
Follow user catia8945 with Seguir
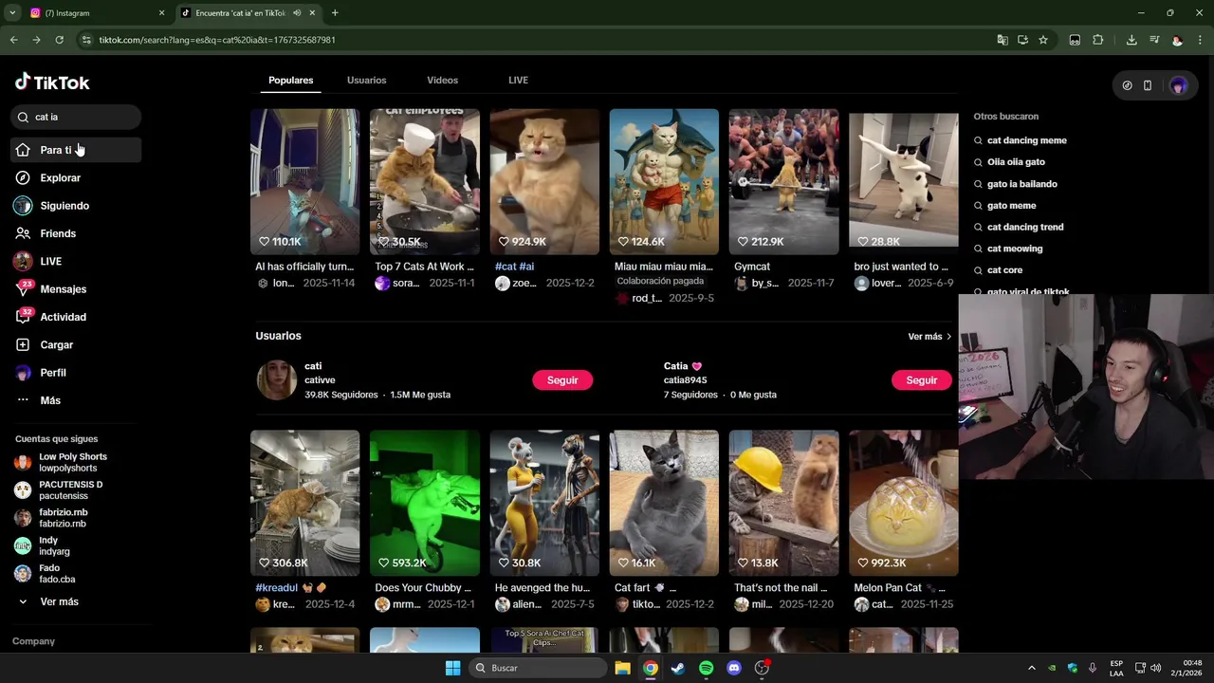921,379
